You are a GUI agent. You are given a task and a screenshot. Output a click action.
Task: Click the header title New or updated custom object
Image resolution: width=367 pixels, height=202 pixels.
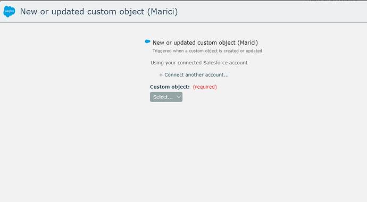click(x=99, y=12)
